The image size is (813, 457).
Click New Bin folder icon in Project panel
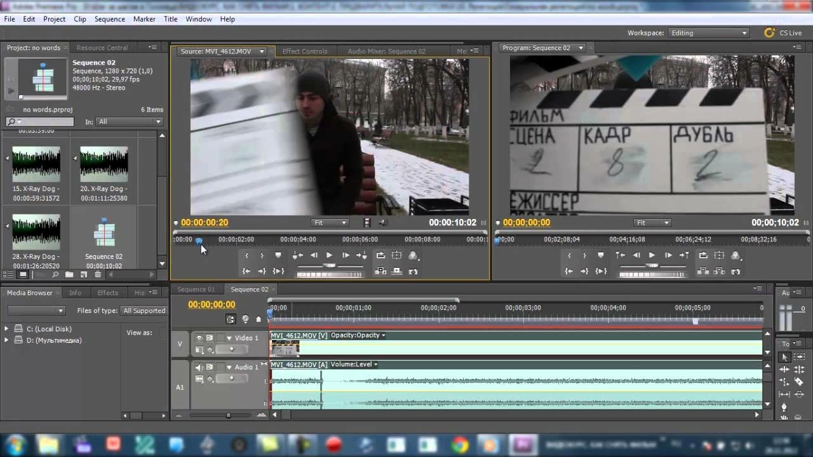(69, 274)
